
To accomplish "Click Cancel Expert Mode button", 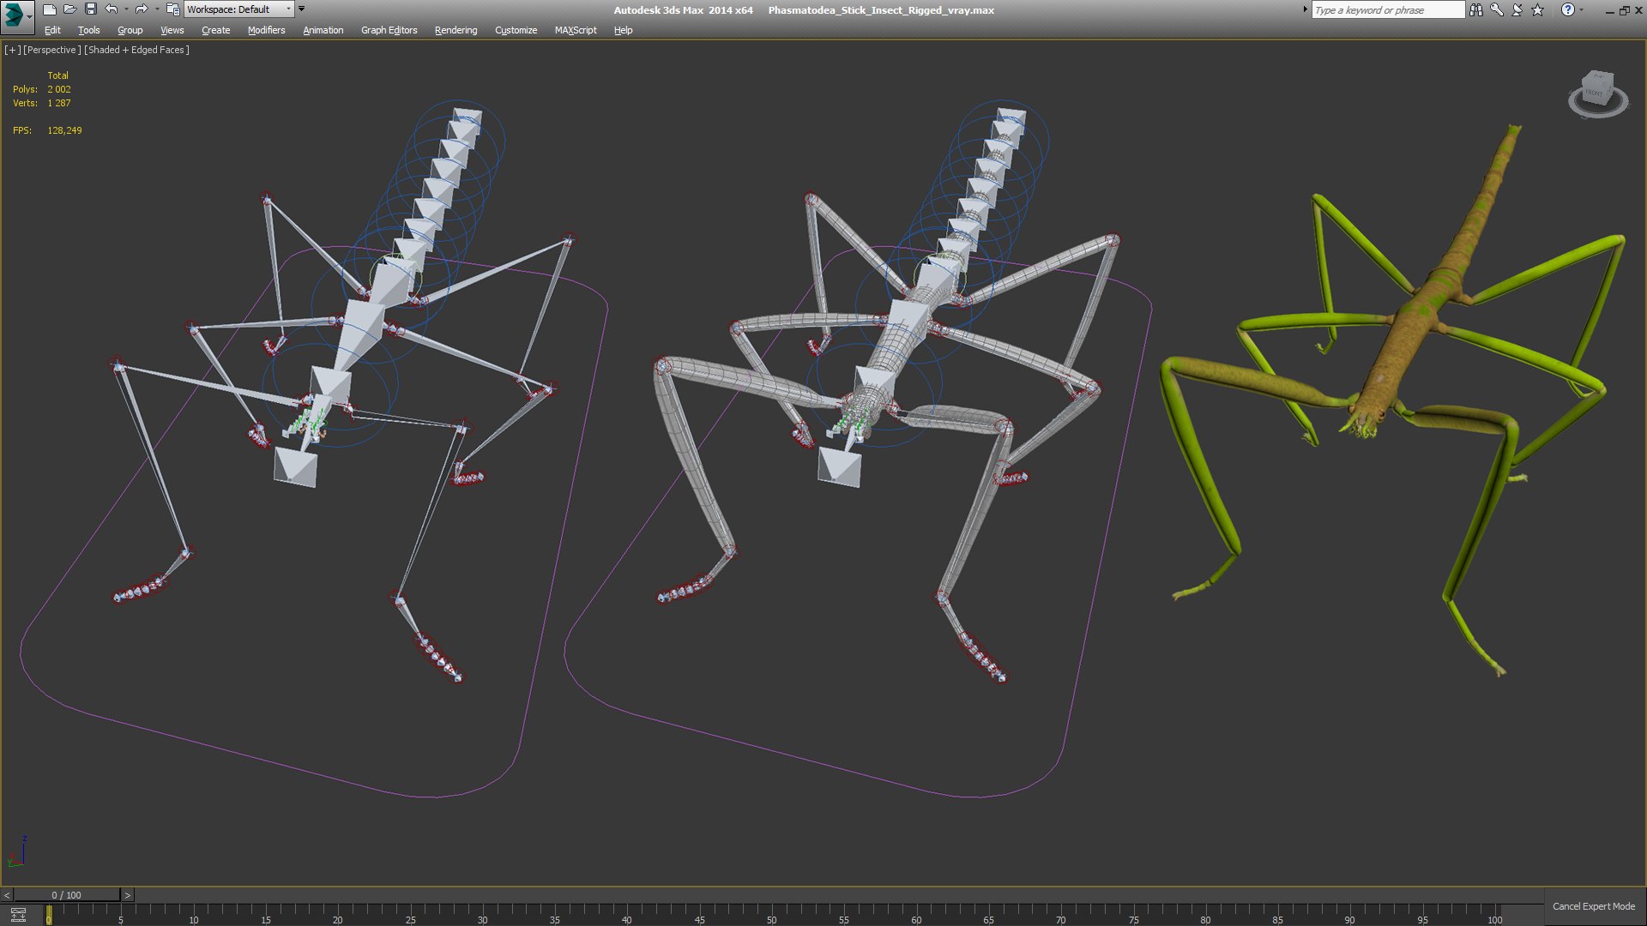I will [x=1593, y=906].
